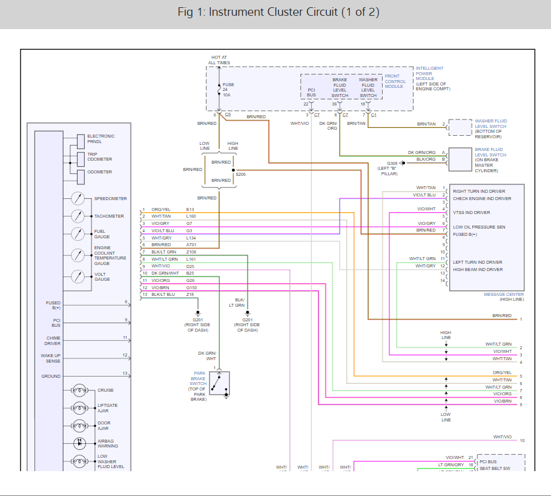Click the volt gauge symbol
Screen dimensions: 551x496
click(78, 276)
